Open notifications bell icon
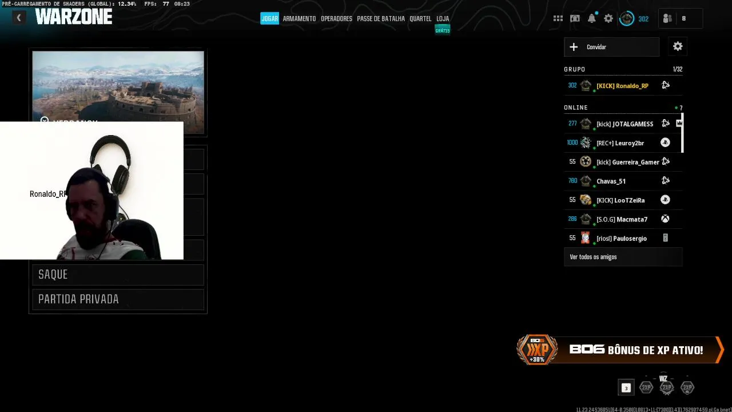Image resolution: width=732 pixels, height=412 pixels. click(x=592, y=18)
